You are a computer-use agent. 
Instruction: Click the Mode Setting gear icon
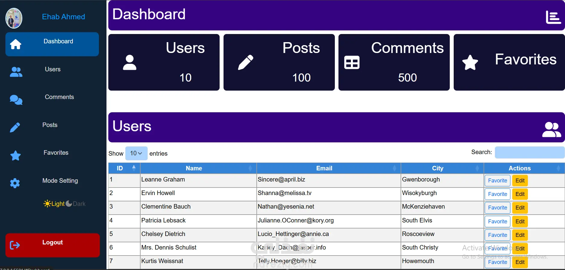[15, 183]
